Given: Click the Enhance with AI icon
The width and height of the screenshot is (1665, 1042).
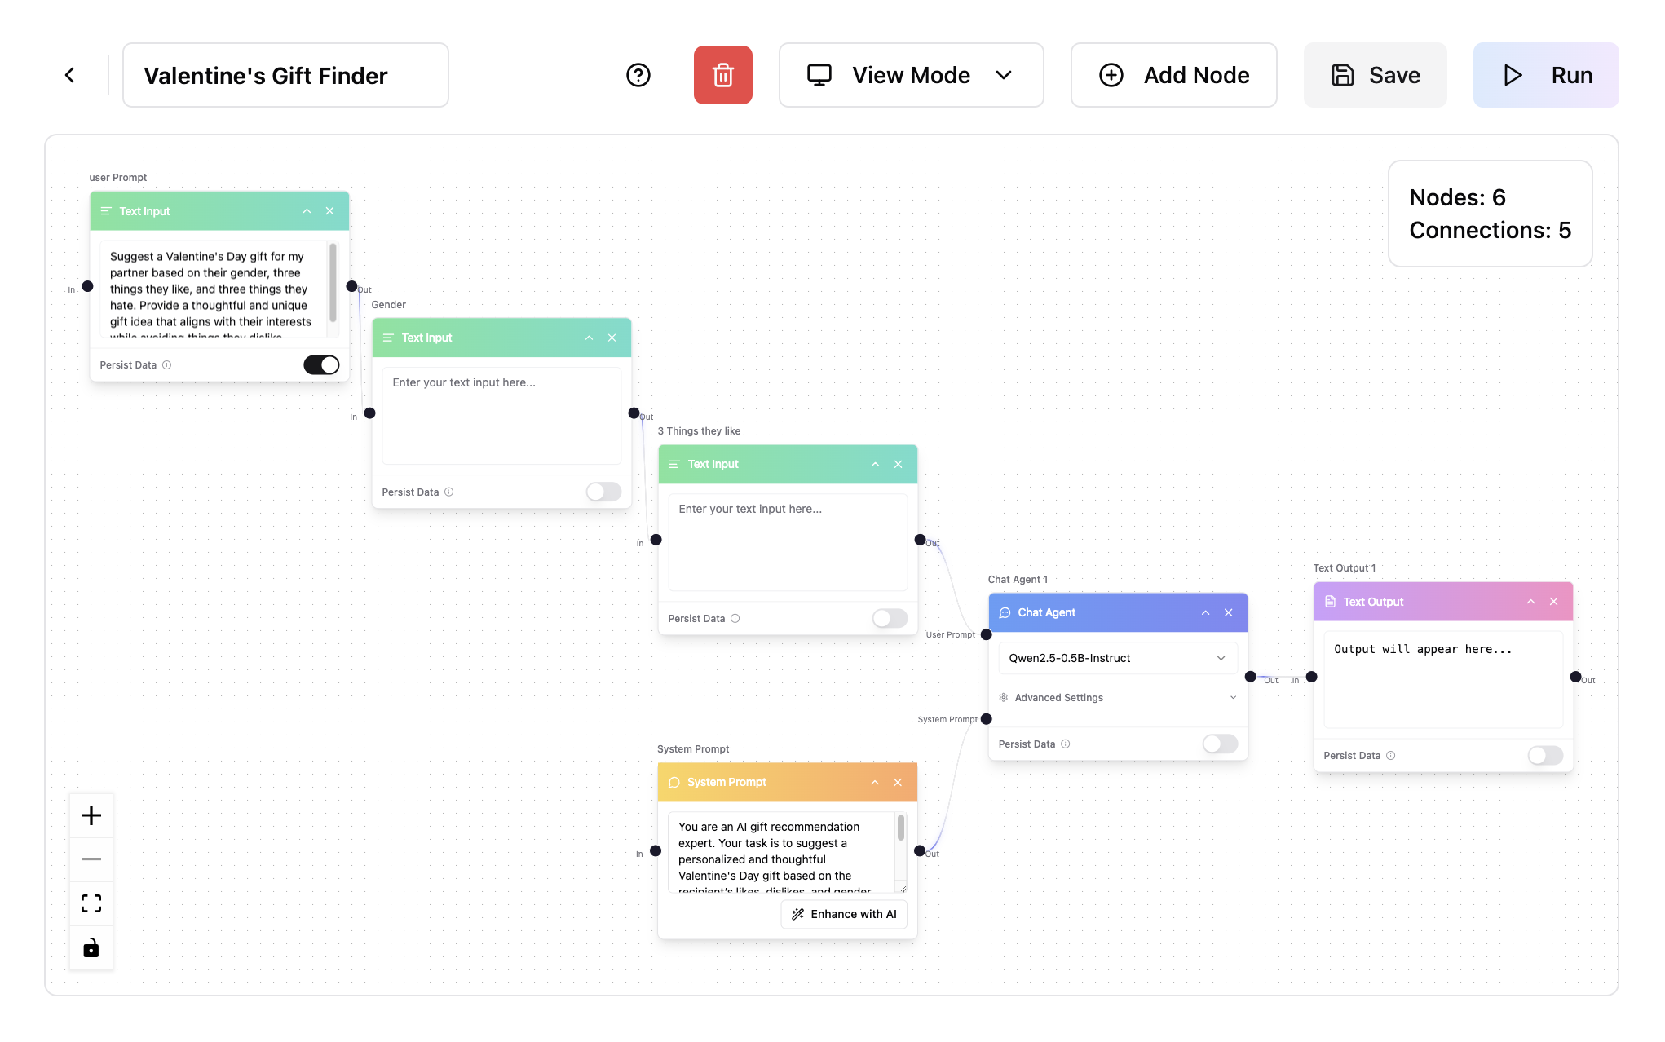Looking at the screenshot, I should (795, 913).
